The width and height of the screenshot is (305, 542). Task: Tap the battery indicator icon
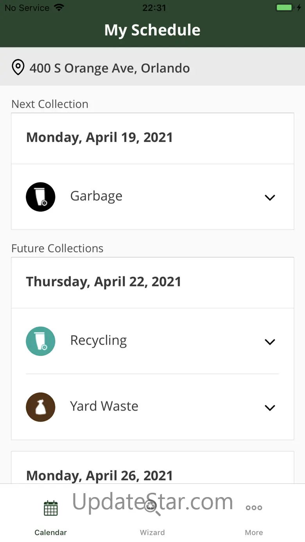284,8
